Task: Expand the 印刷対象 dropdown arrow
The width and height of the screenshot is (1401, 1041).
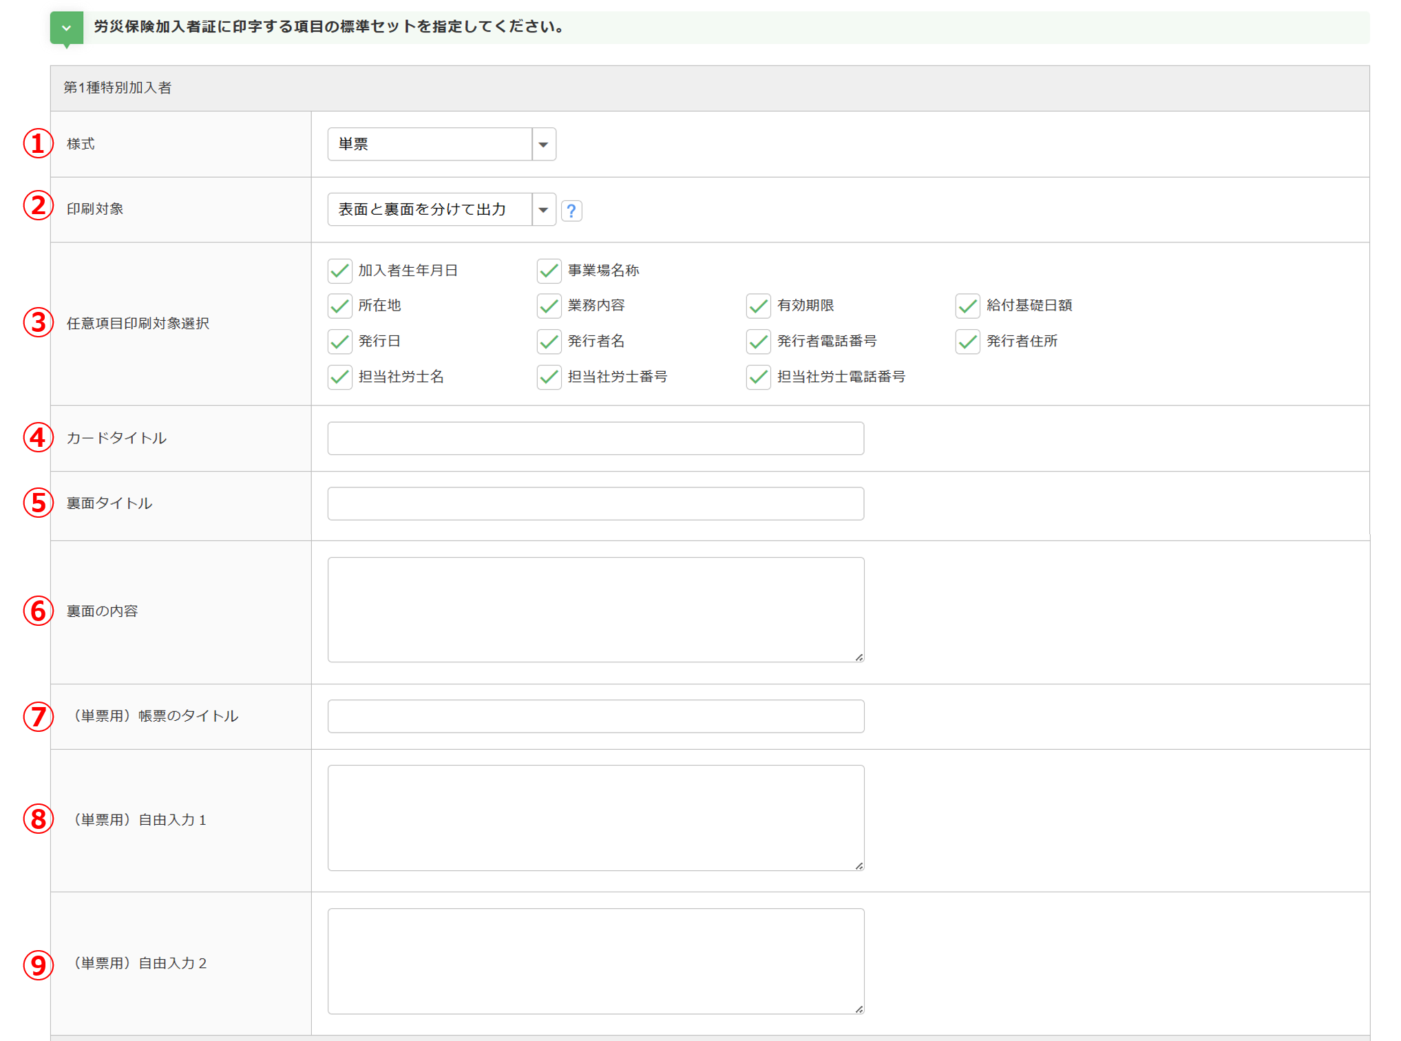Action: pyautogui.click(x=543, y=210)
